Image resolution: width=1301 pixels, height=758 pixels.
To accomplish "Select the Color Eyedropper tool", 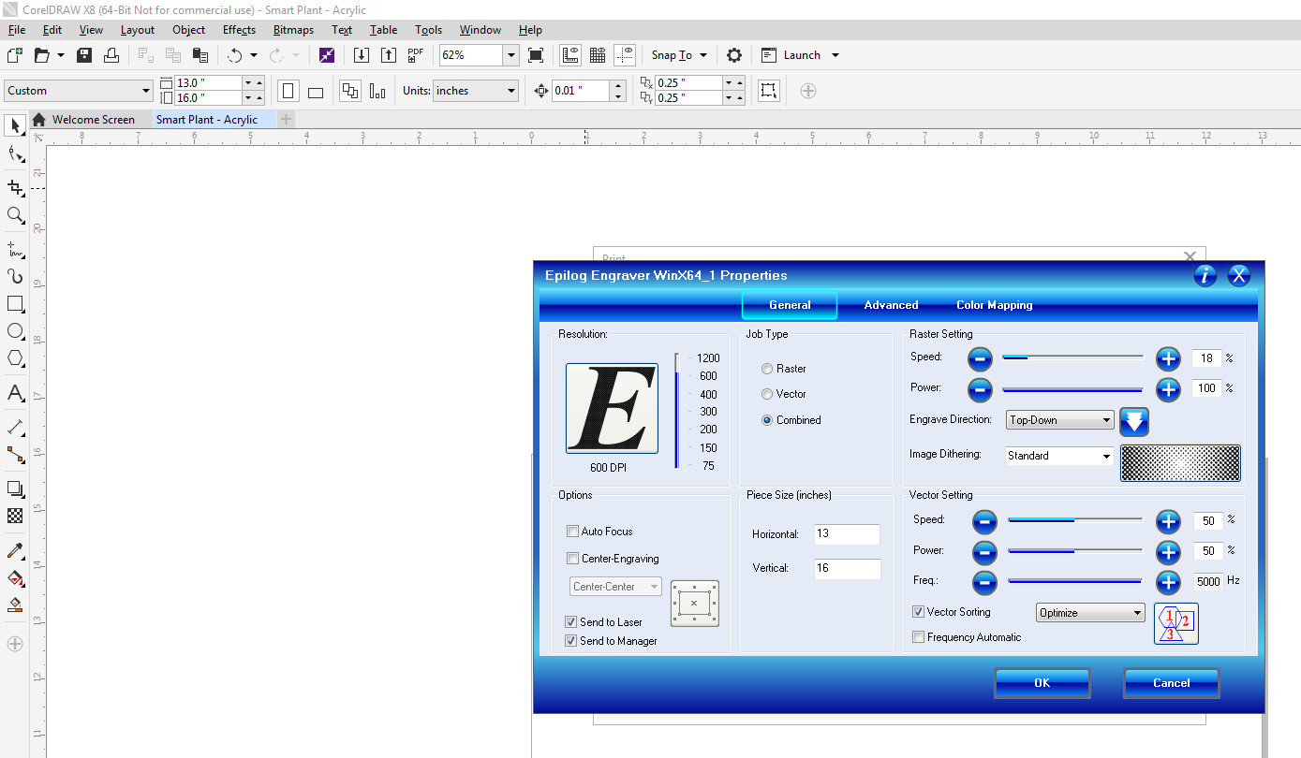I will point(15,549).
